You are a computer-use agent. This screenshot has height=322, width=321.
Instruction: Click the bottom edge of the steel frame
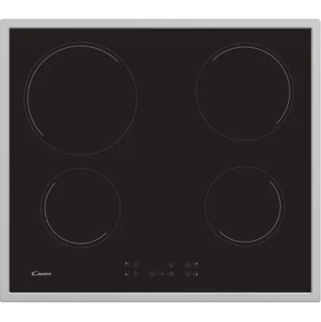(x=160, y=297)
